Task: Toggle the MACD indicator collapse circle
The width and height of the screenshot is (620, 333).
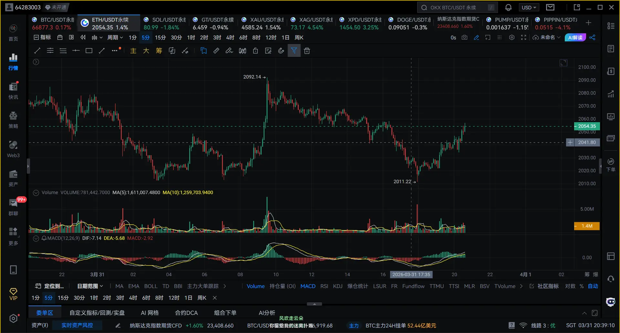Action: [x=36, y=238]
